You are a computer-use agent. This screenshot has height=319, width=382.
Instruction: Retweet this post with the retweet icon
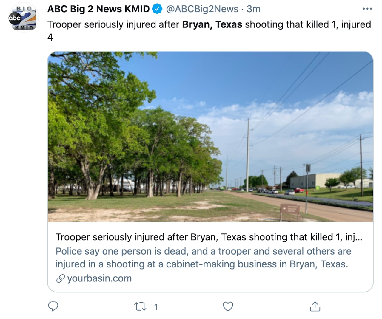pyautogui.click(x=140, y=306)
